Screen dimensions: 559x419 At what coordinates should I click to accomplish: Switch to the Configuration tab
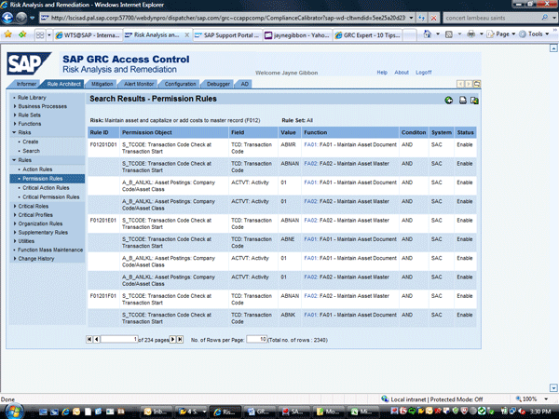point(180,84)
